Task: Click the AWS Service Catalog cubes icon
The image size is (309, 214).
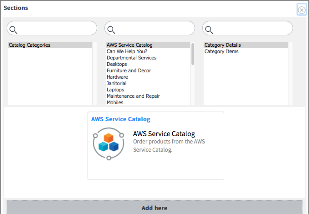Action: (109, 144)
